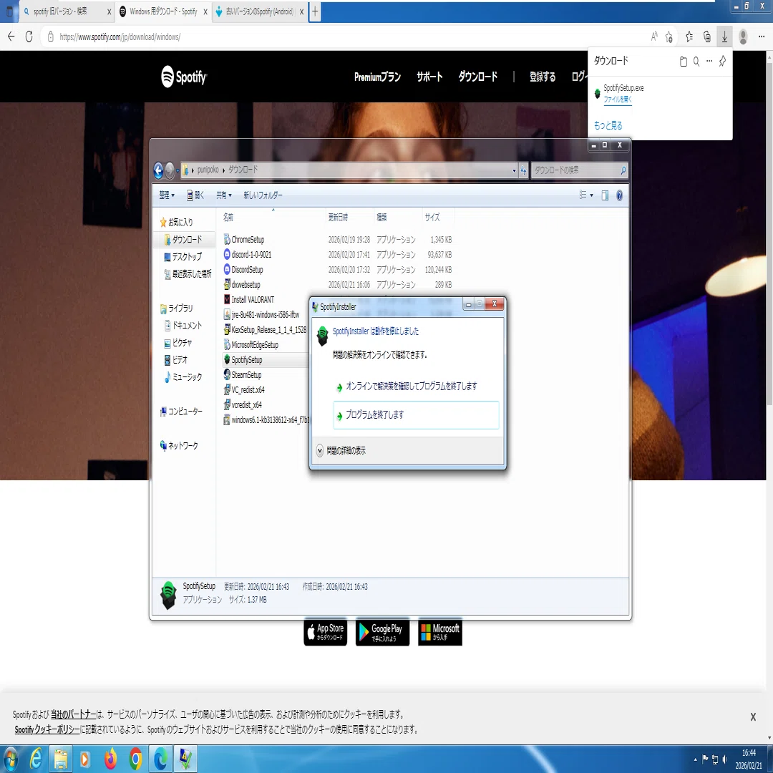
Task: Expand 問題の詳細の表示 in SpotifyInstaller dialog
Action: [x=341, y=451]
